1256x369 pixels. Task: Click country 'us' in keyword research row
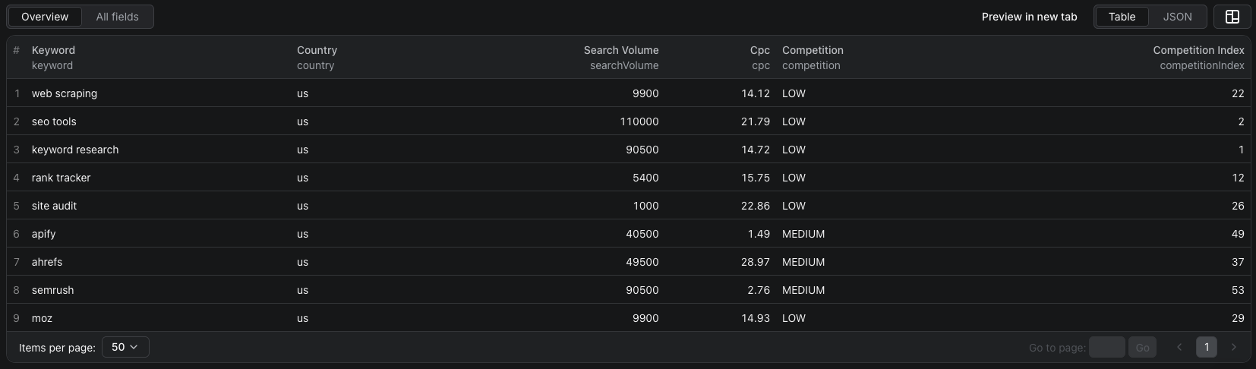pyautogui.click(x=302, y=150)
